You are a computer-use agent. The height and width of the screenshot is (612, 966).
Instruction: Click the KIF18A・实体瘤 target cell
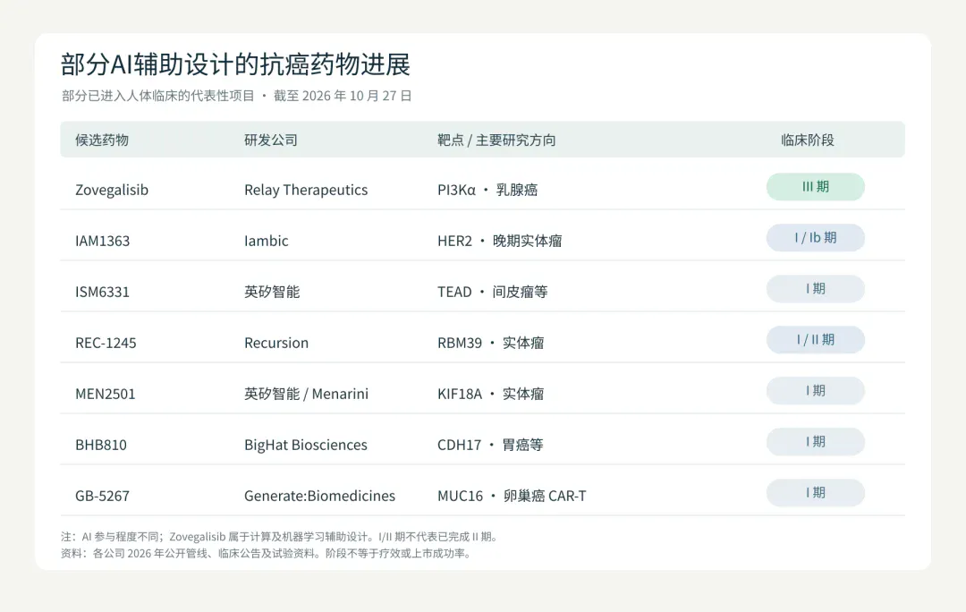coord(490,395)
